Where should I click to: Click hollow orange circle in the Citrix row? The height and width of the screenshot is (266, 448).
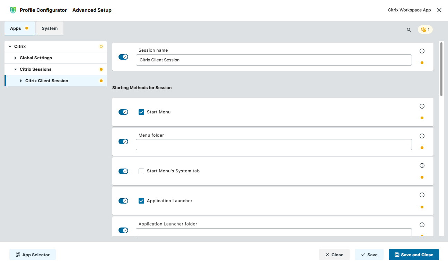pos(101,46)
